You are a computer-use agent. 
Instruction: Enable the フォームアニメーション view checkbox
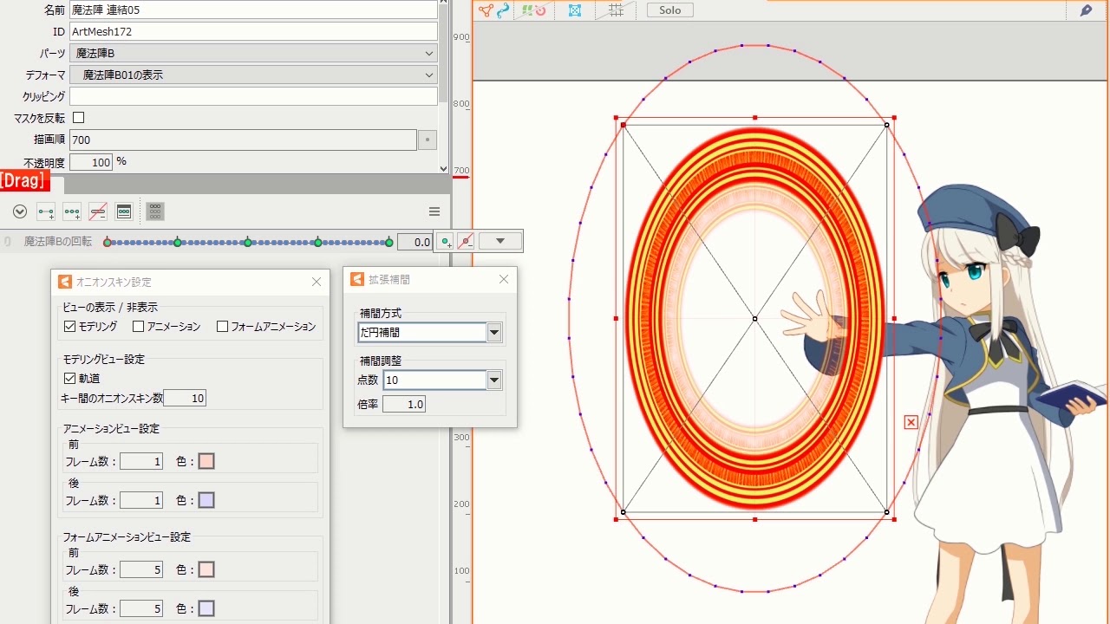click(x=222, y=327)
